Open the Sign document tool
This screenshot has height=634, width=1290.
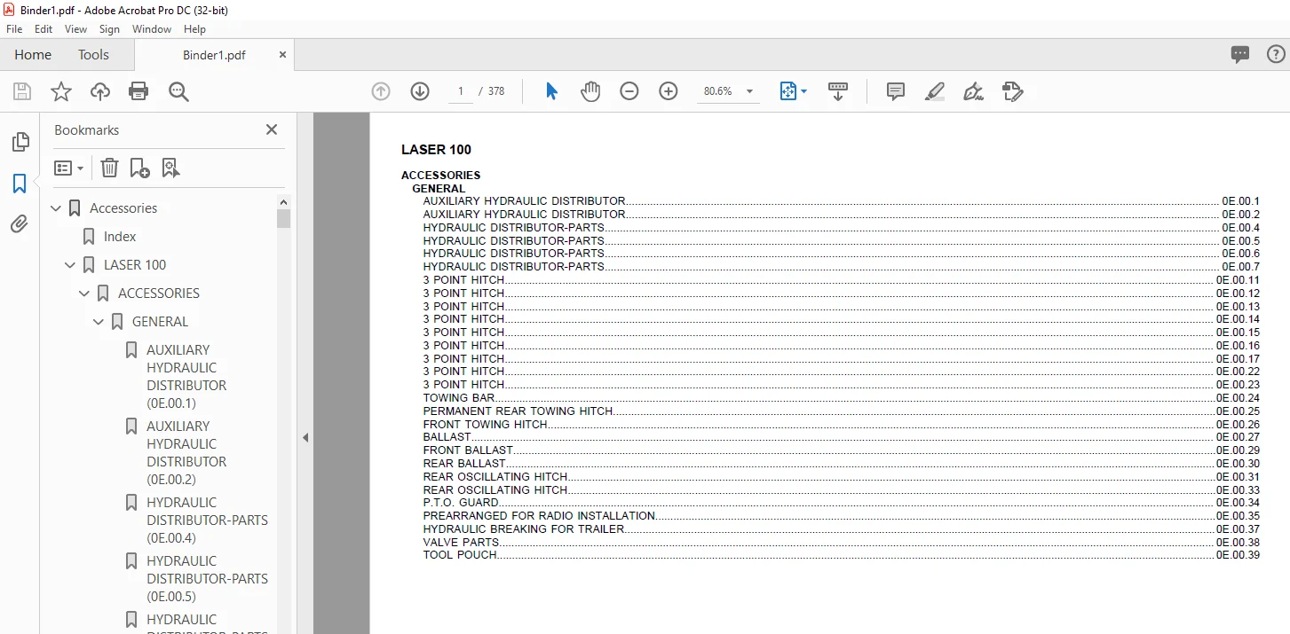click(x=973, y=91)
